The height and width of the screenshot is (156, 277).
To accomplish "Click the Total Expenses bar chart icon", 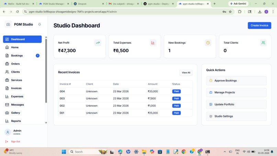I will point(153,43).
